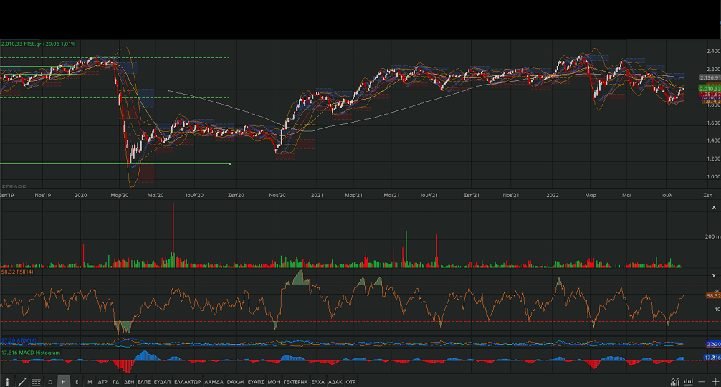Close the RSI(14) indicator panel
Viewport: 721px width, 387px height.
pos(712,276)
